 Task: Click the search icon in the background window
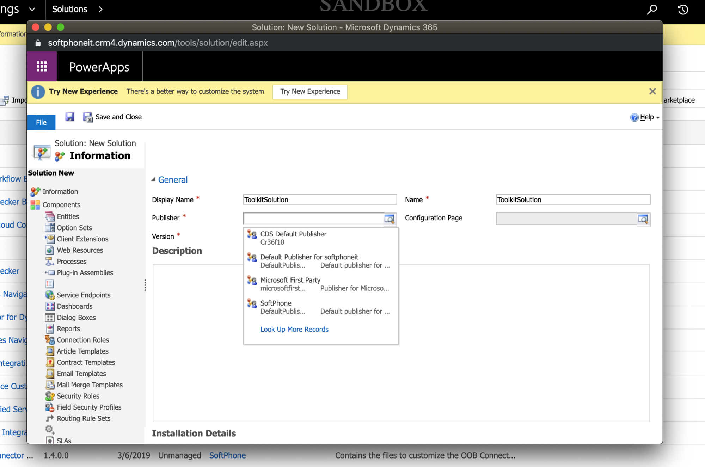[652, 10]
